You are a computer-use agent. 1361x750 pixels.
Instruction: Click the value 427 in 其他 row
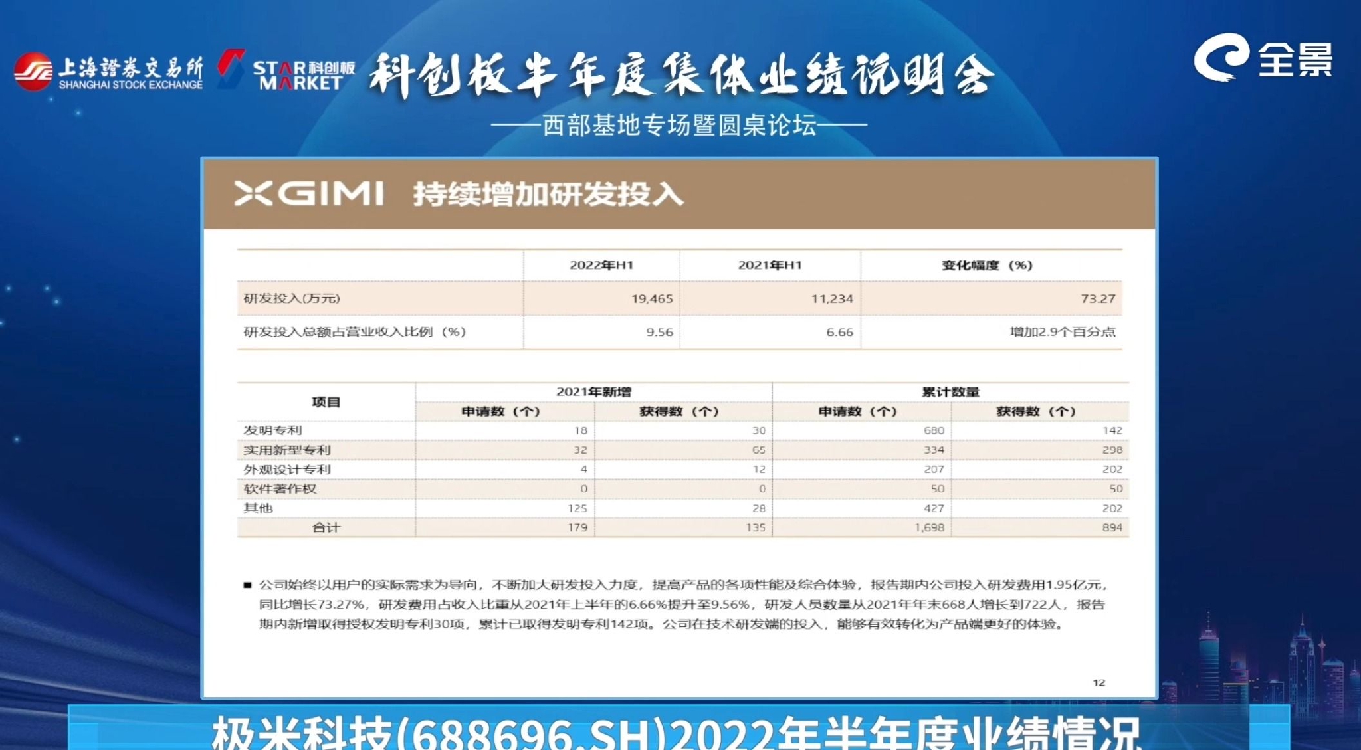(934, 508)
